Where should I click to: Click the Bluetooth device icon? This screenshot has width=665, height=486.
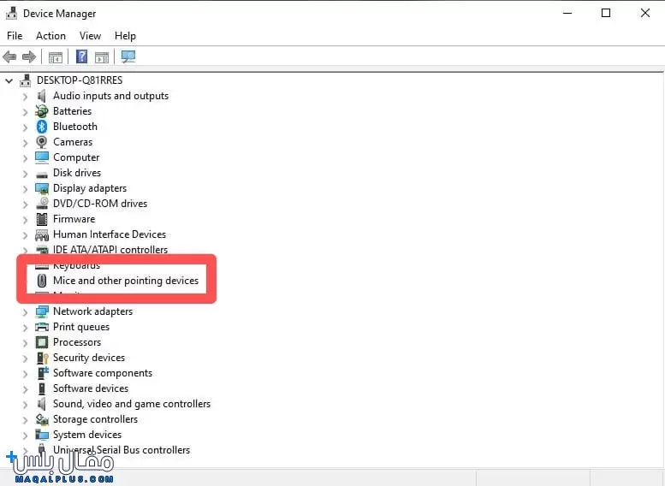tap(42, 127)
